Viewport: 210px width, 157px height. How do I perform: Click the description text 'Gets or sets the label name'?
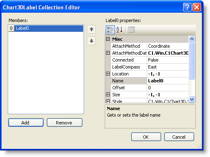tap(134, 115)
